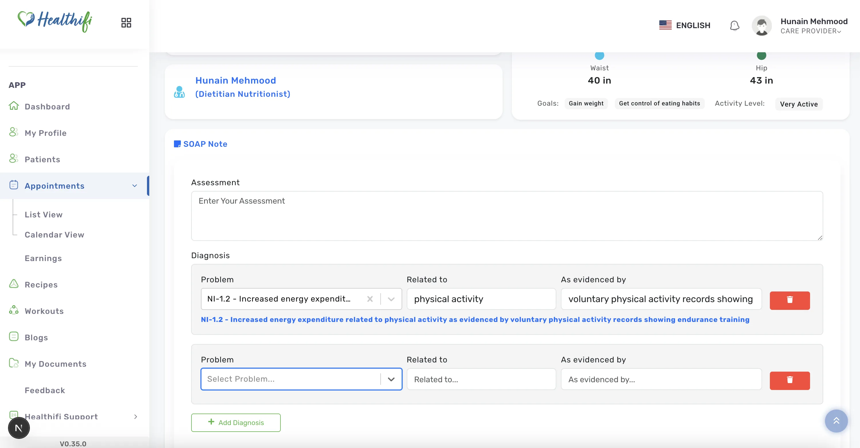
Task: Open the Workouts section
Action: tap(44, 311)
